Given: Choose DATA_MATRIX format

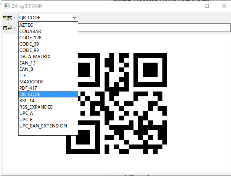Looking at the screenshot, I should click(x=48, y=57).
